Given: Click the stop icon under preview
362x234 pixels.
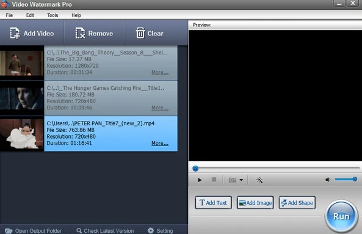Looking at the screenshot, I should pyautogui.click(x=214, y=180).
